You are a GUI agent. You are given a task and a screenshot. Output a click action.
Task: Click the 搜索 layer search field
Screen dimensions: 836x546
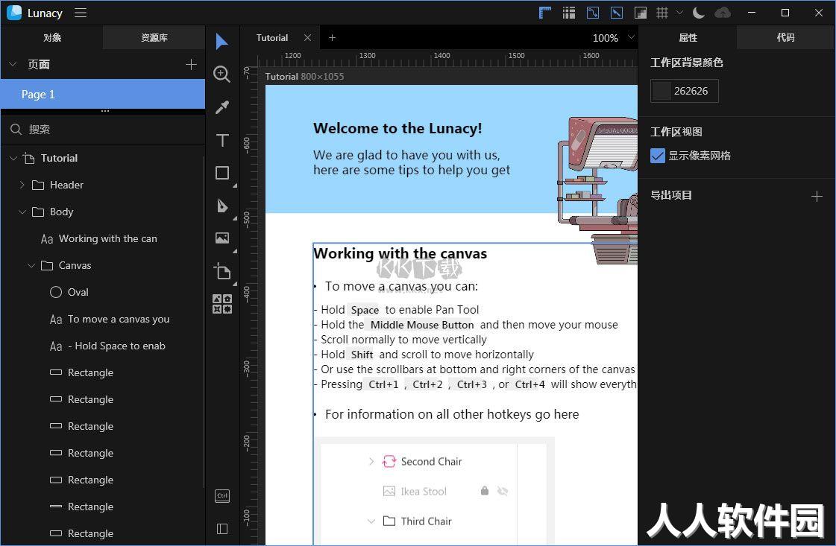103,130
